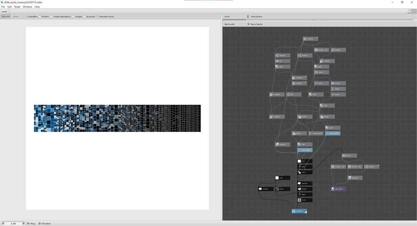Toggle the Bounds checkbox

pyautogui.click(x=85, y=17)
